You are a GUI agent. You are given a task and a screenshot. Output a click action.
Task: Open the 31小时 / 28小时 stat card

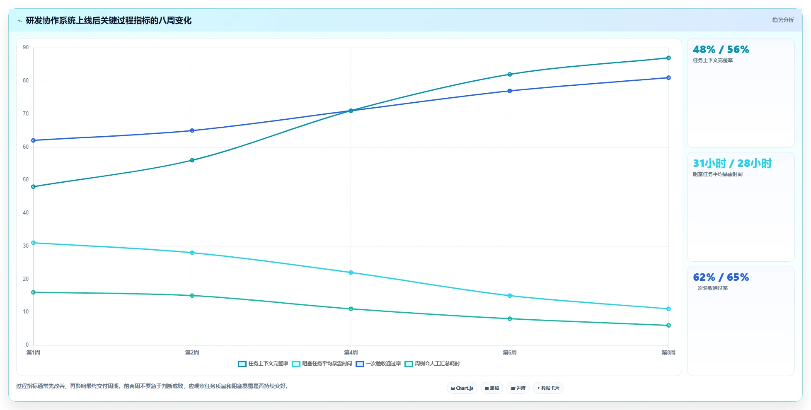[x=741, y=207]
